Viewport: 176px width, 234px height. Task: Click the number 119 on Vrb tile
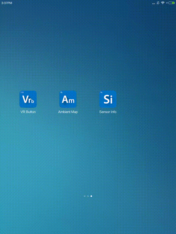point(22,93)
